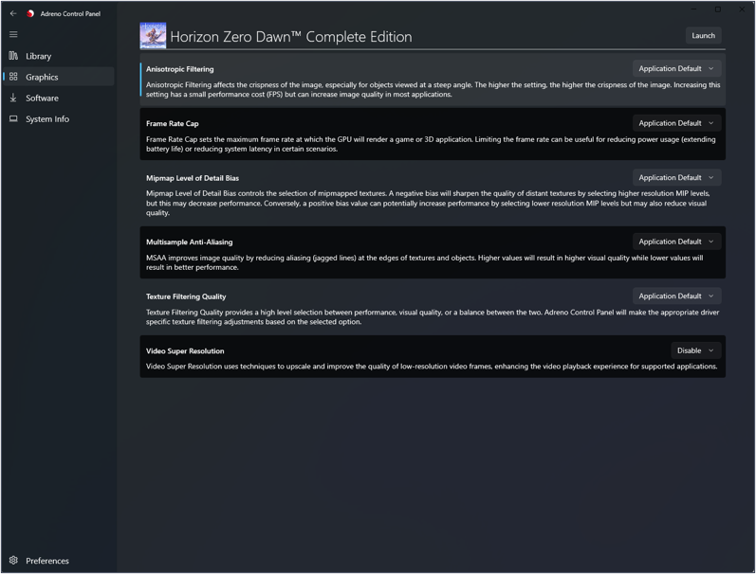Change the Multisample Anti-Aliasing setting

(676, 242)
